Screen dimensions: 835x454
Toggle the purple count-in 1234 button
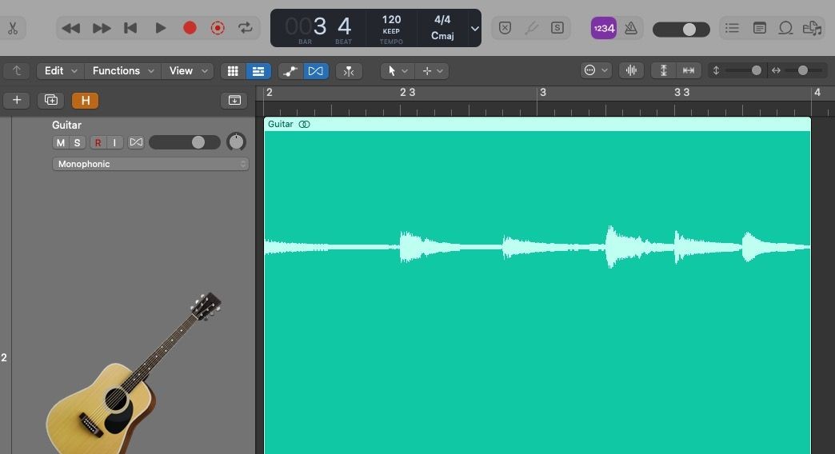click(604, 28)
